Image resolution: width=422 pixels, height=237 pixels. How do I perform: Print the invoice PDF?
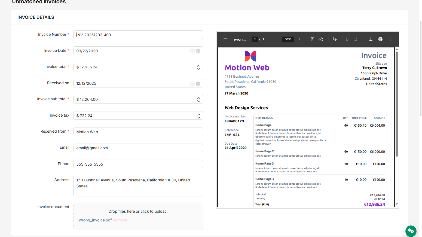pyautogui.click(x=380, y=39)
